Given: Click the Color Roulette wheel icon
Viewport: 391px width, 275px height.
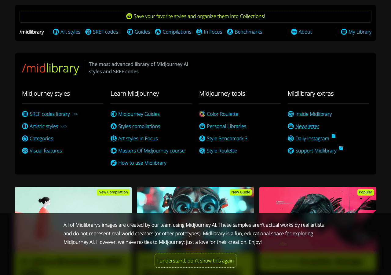Looking at the screenshot, I should [202, 114].
